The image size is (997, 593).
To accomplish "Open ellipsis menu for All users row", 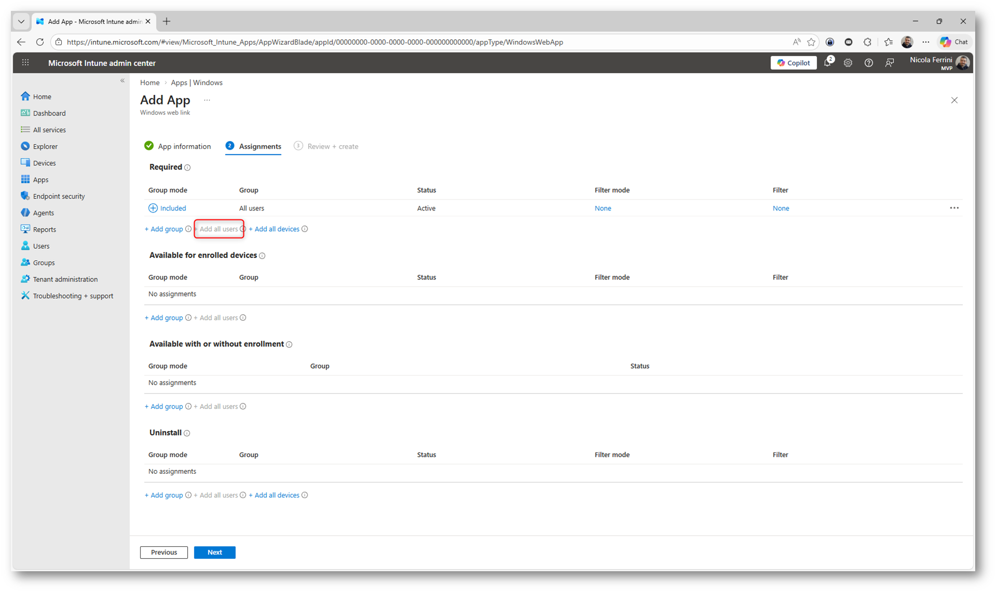I will [954, 208].
